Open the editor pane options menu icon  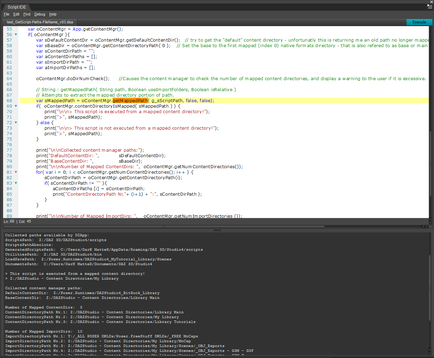(431, 6)
